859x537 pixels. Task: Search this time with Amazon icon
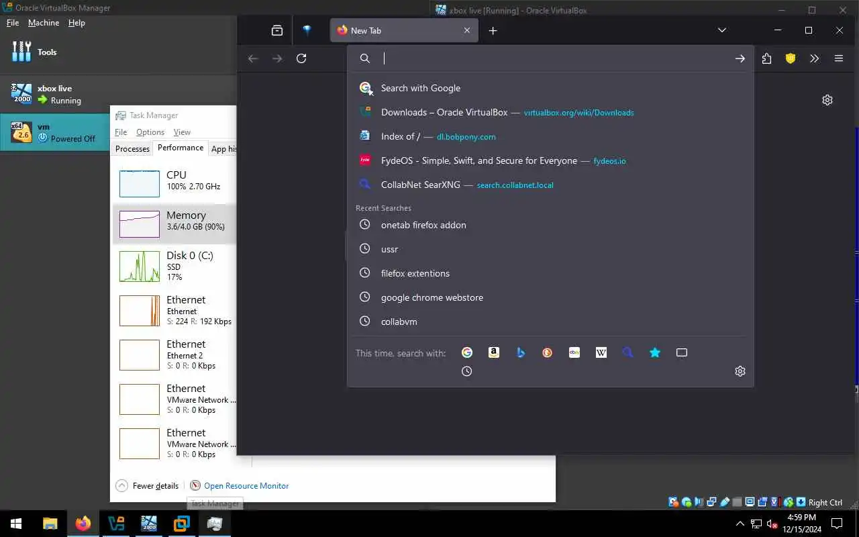point(494,352)
